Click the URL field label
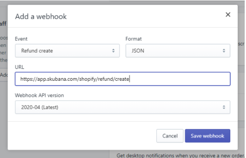Viewport: 246px width, 158px height. point(19,67)
